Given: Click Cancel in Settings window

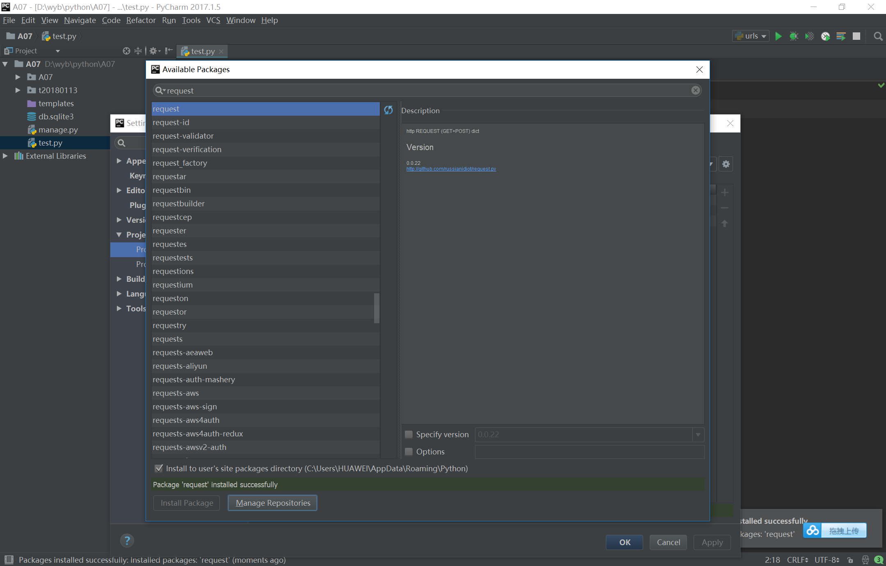Looking at the screenshot, I should point(668,542).
